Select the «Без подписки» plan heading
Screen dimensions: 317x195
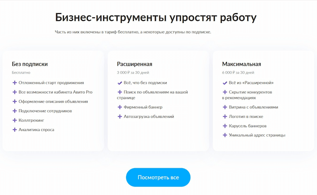[30, 64]
